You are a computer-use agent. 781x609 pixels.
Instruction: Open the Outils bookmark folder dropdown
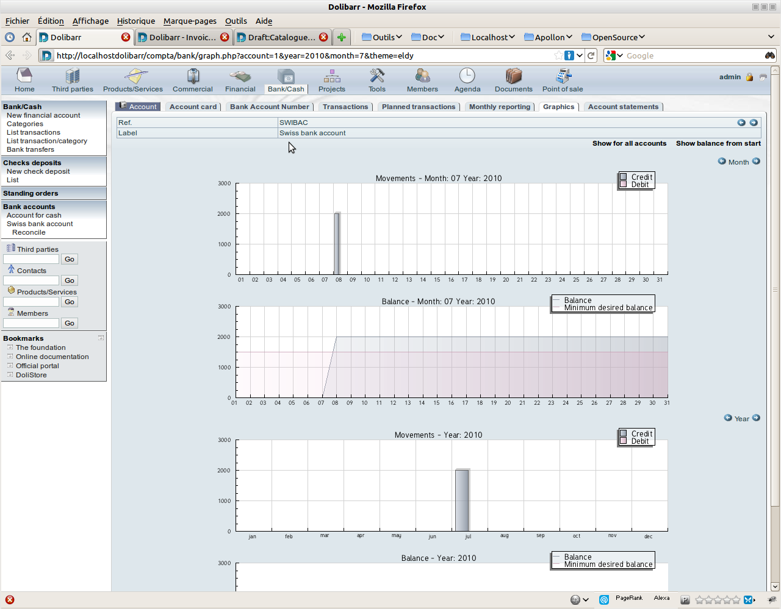[382, 37]
